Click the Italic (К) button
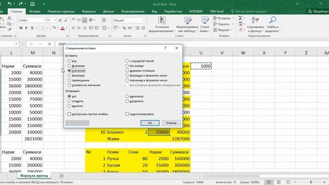 pyautogui.click(x=26, y=28)
